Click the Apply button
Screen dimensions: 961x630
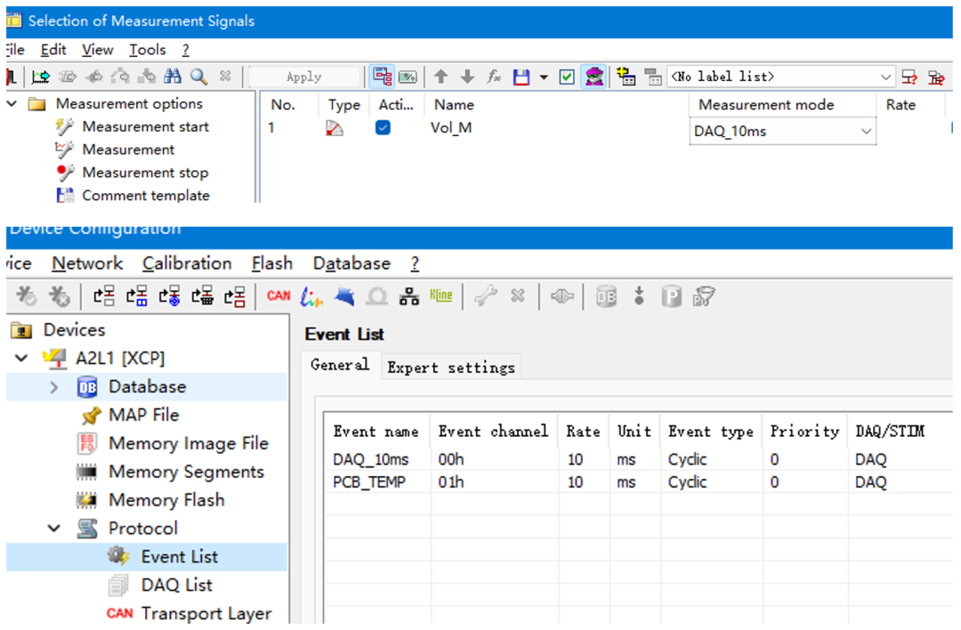pos(304,77)
